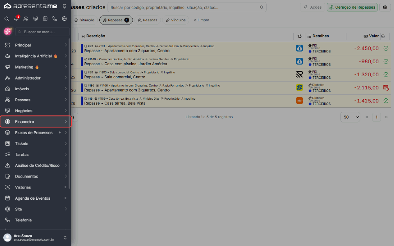Click the green check icon in the -2.450,00 row
The height and width of the screenshot is (246, 394).
[386, 48]
